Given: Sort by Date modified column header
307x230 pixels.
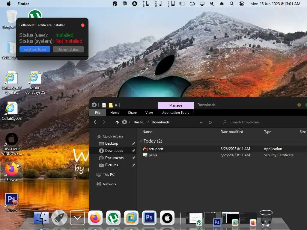Looking at the screenshot, I should click(232, 132).
